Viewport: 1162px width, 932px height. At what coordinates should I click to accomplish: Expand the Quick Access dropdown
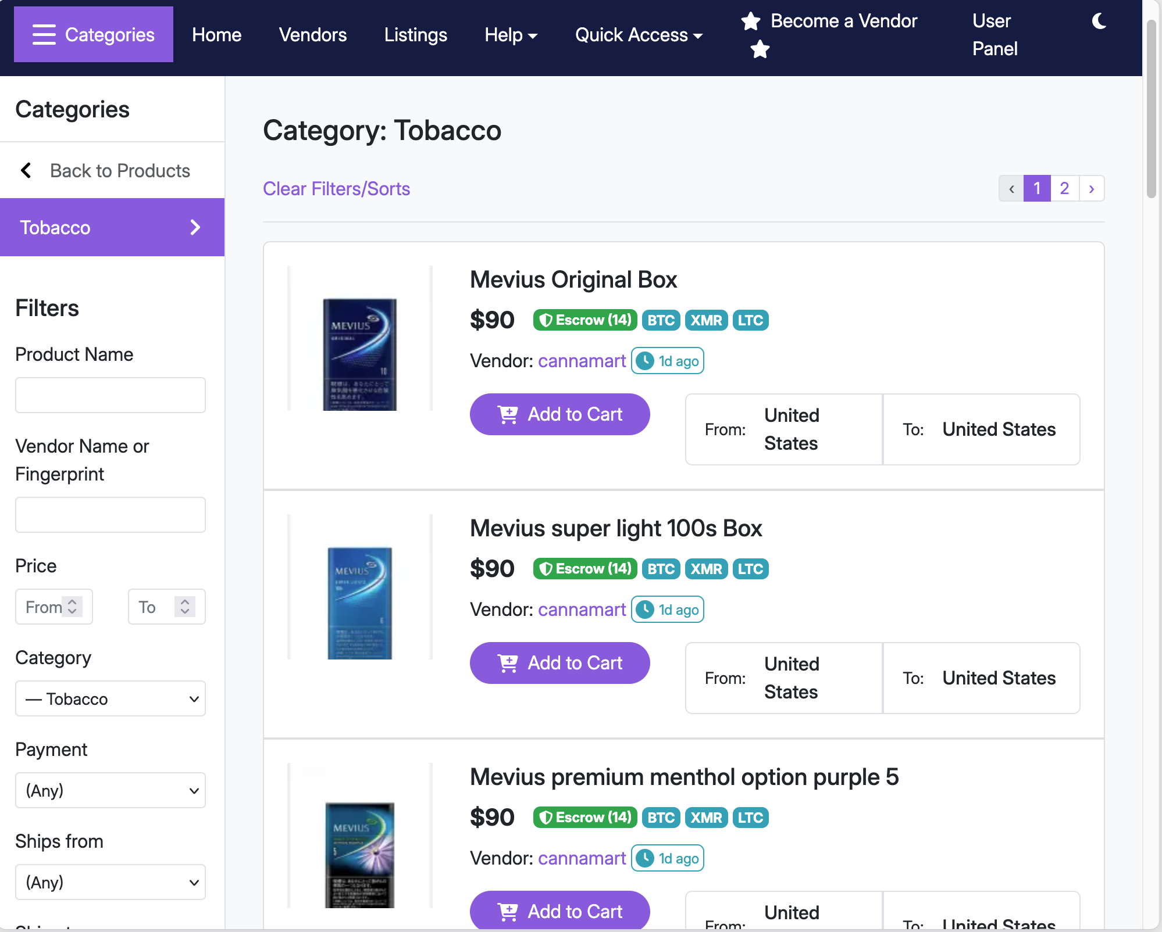639,35
